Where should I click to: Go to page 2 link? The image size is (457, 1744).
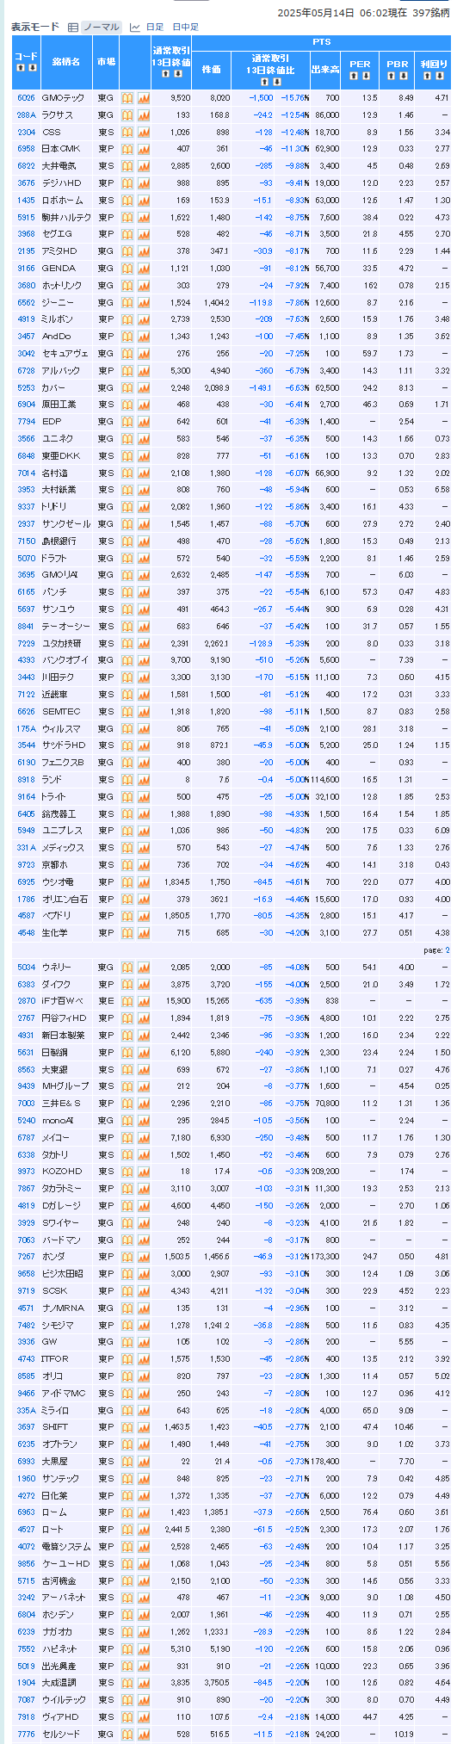click(x=447, y=950)
